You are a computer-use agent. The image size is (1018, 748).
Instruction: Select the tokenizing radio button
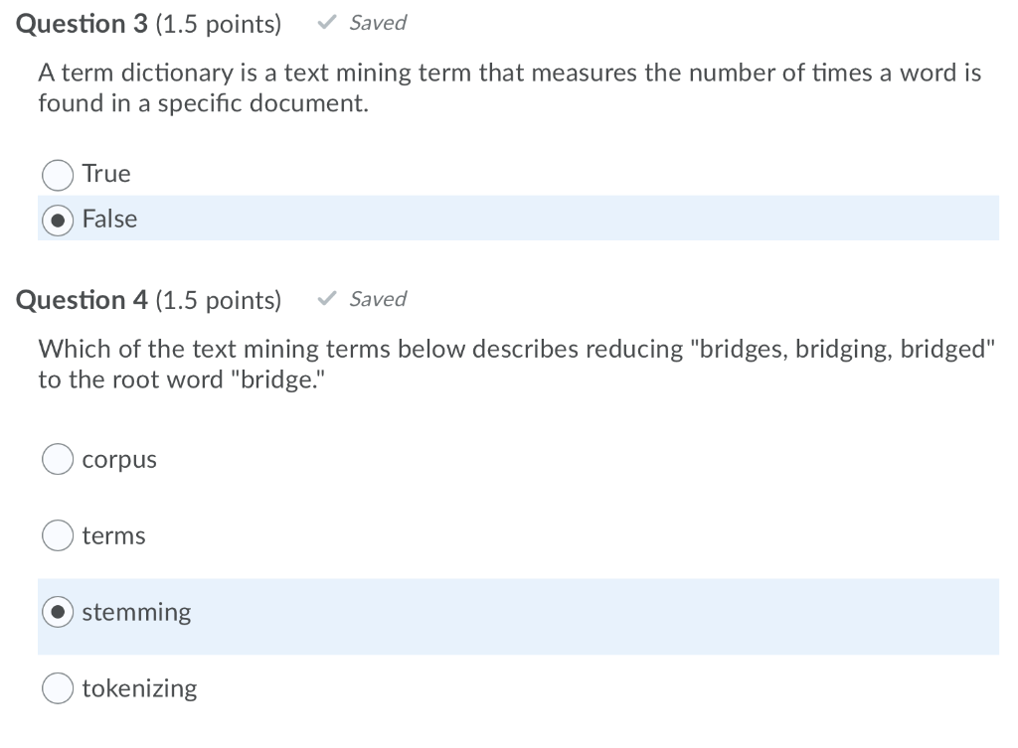point(57,687)
